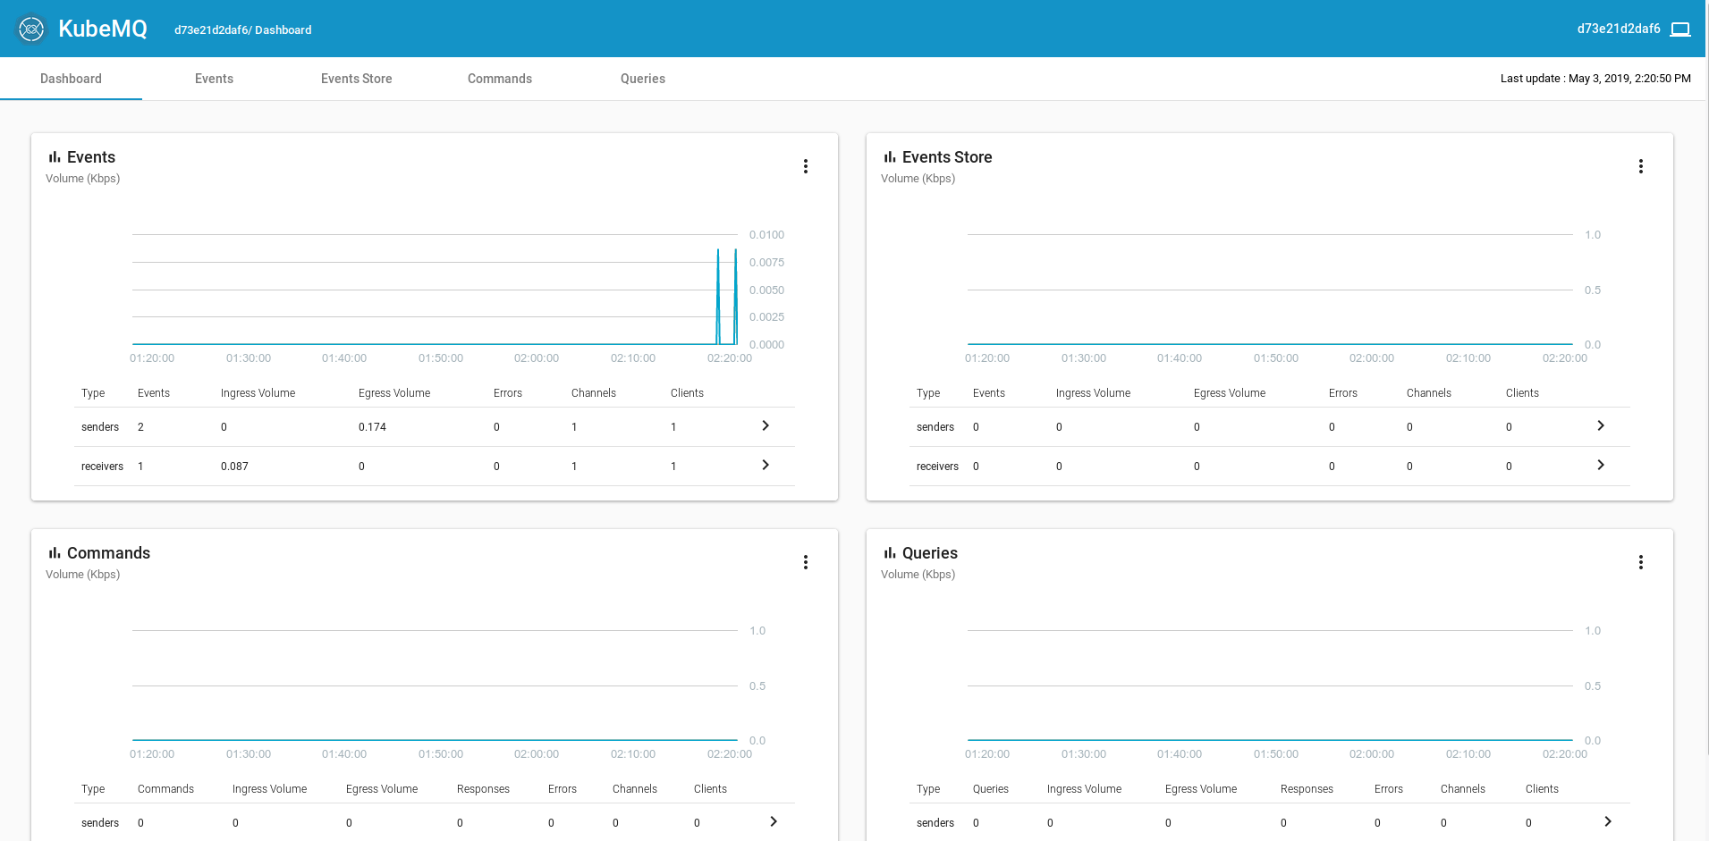
Task: Click the d73e21d2daf6/ Dashboard breadcrumb
Action: point(242,29)
